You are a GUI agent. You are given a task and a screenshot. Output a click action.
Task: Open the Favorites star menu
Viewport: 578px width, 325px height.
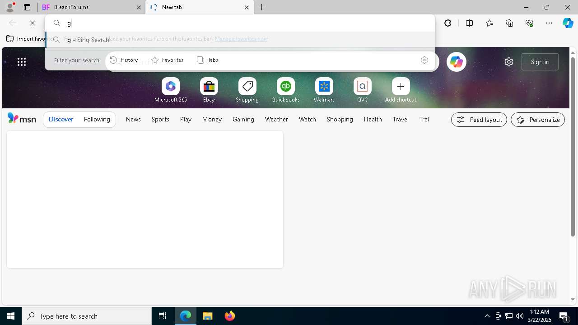click(x=489, y=23)
